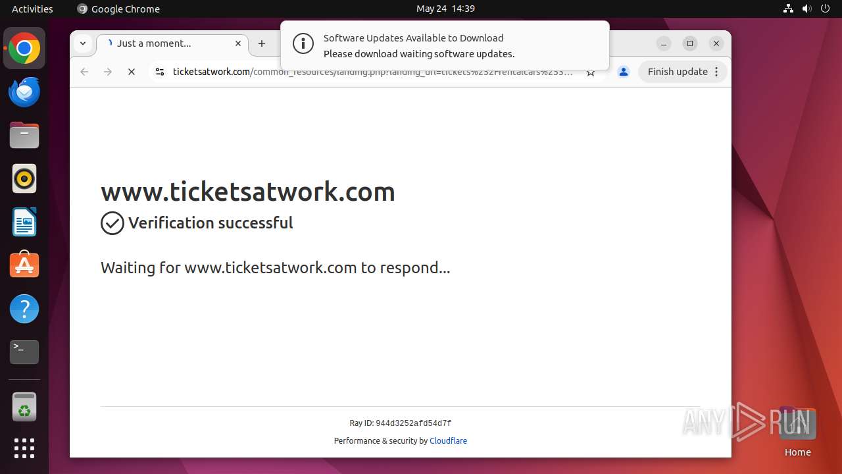Open Google Chrome from the dock
The image size is (842, 474).
coord(24,49)
